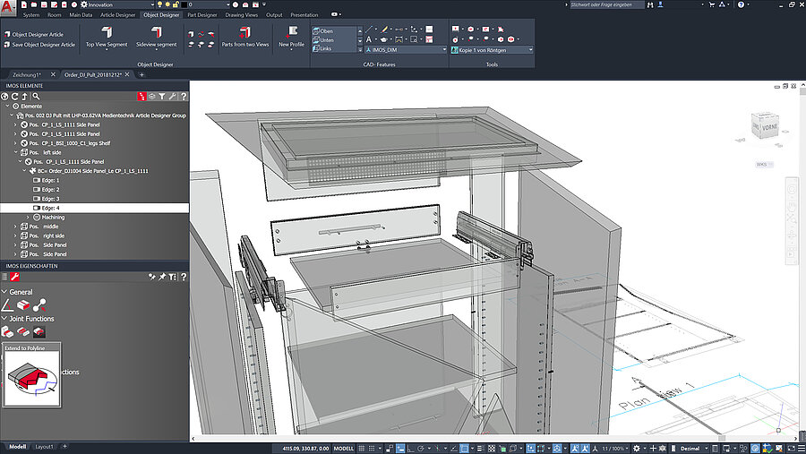
Task: Select Edge: 2 in the element tree
Action: (x=51, y=190)
